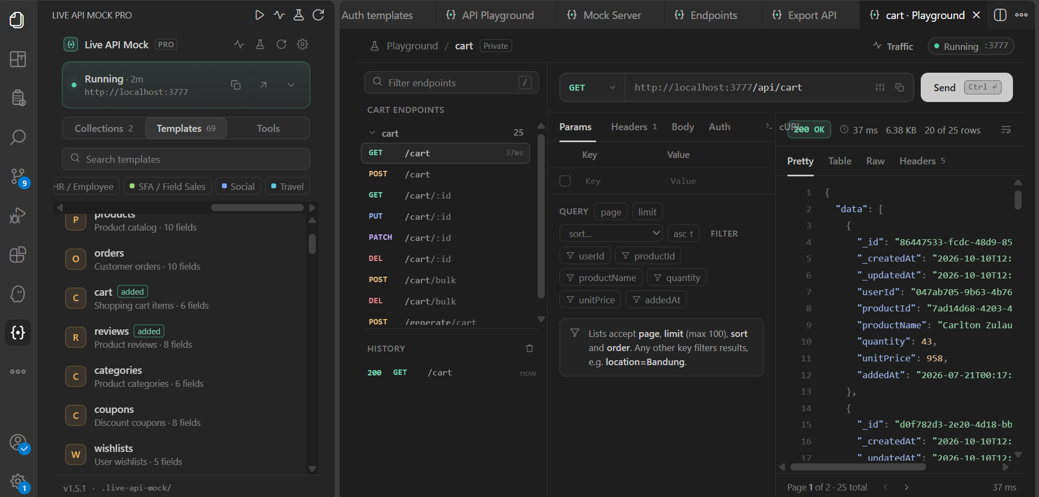Expand the Running server card chevron
This screenshot has height=497, width=1039.
tap(291, 85)
